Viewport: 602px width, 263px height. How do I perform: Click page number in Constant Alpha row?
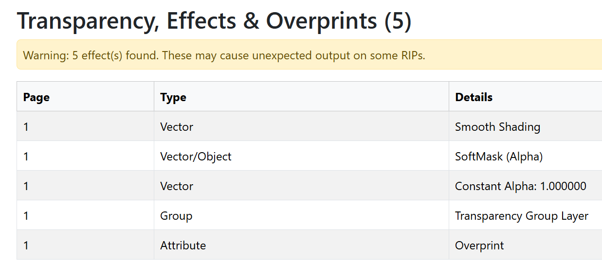[26, 186]
